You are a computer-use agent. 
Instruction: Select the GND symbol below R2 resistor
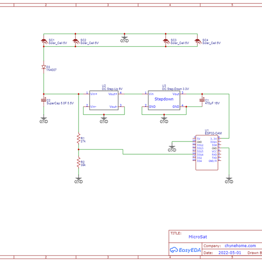tap(79, 180)
